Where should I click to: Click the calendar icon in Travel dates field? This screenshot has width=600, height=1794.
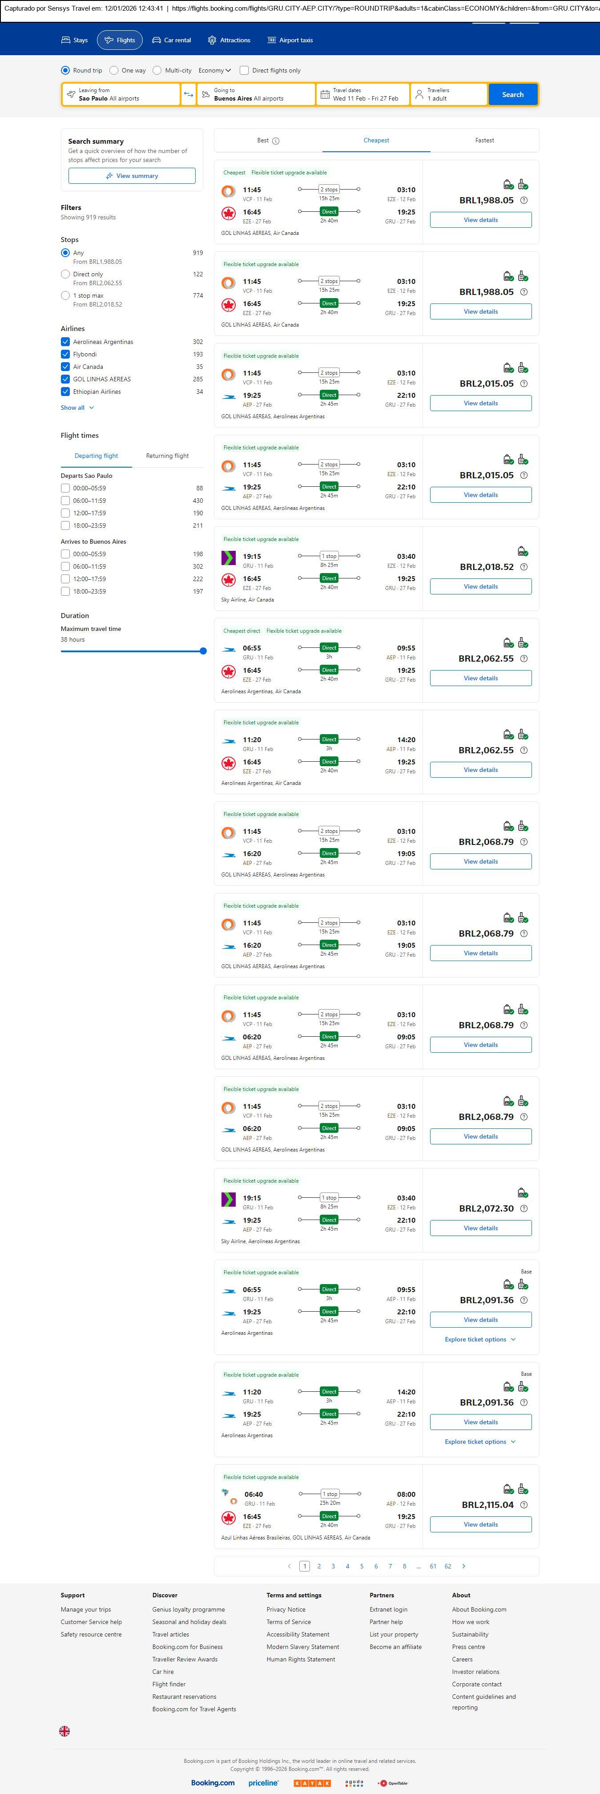coord(324,95)
